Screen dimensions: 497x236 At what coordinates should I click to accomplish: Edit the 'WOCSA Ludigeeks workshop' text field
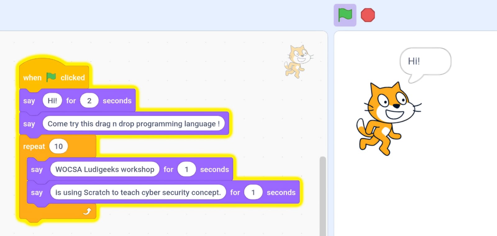pos(105,169)
